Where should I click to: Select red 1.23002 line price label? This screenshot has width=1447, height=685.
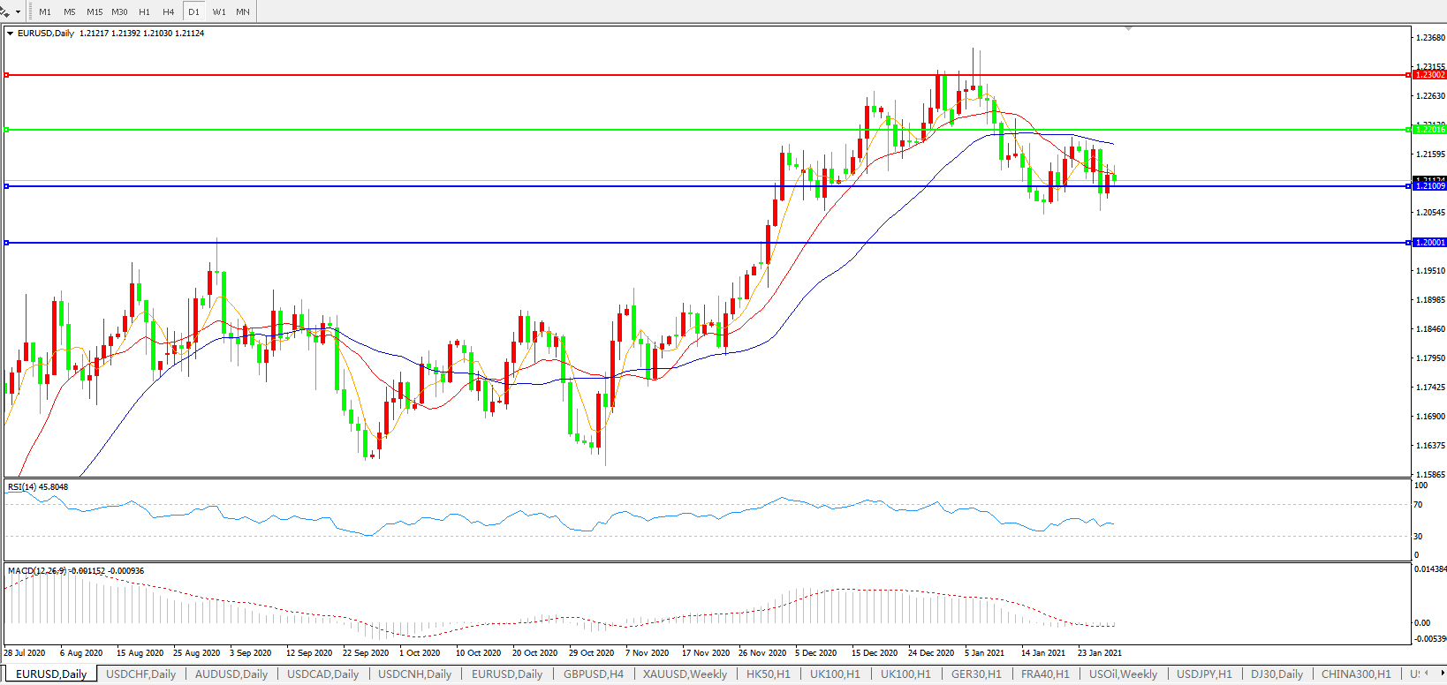click(x=1429, y=75)
